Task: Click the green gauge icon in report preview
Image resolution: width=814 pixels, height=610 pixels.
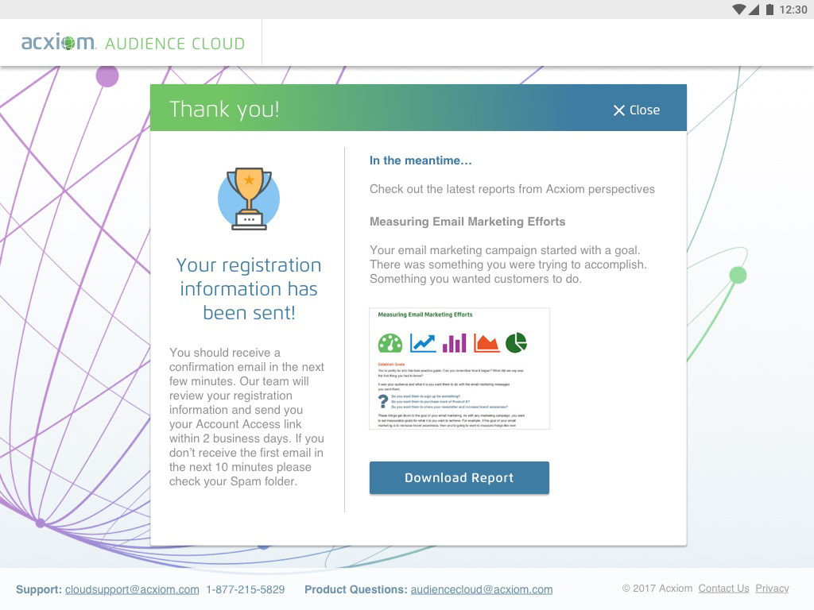Action: pyautogui.click(x=390, y=342)
